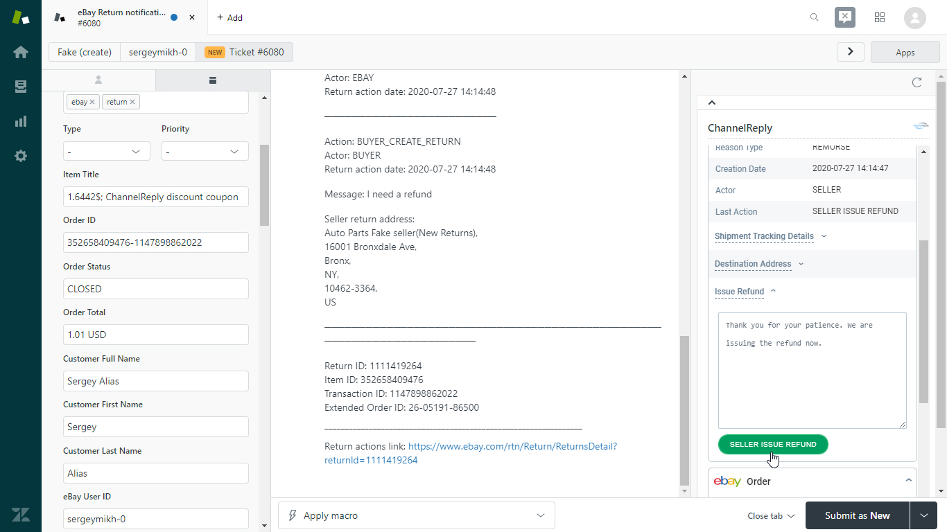Viewport: 947px width, 532px height.
Task: Close the eBay Return notification tab
Action: [192, 17]
